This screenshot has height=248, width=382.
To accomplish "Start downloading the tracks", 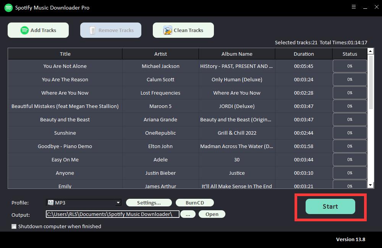I will click(x=330, y=206).
